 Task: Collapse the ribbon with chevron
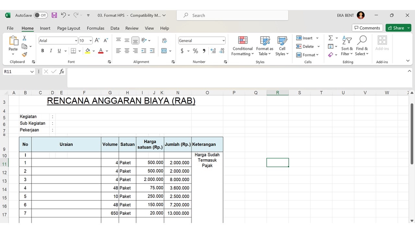[408, 61]
